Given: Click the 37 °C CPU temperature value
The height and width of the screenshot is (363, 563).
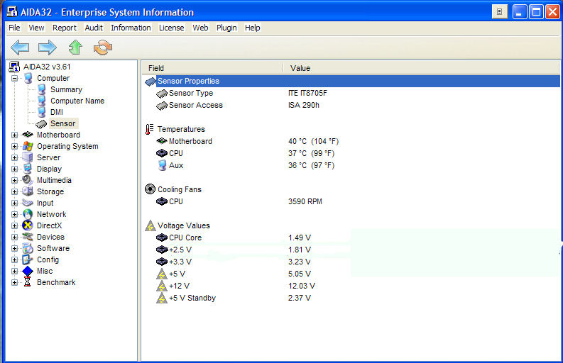Looking at the screenshot, I should [311, 154].
